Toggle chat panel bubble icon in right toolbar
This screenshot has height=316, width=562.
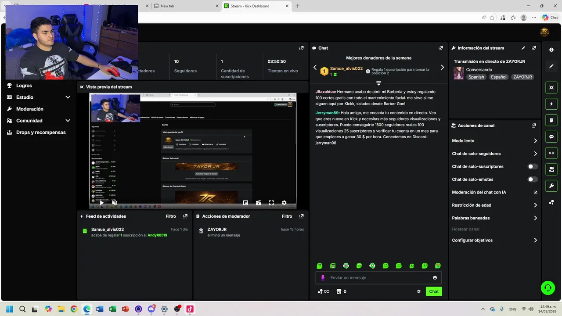coord(551,136)
